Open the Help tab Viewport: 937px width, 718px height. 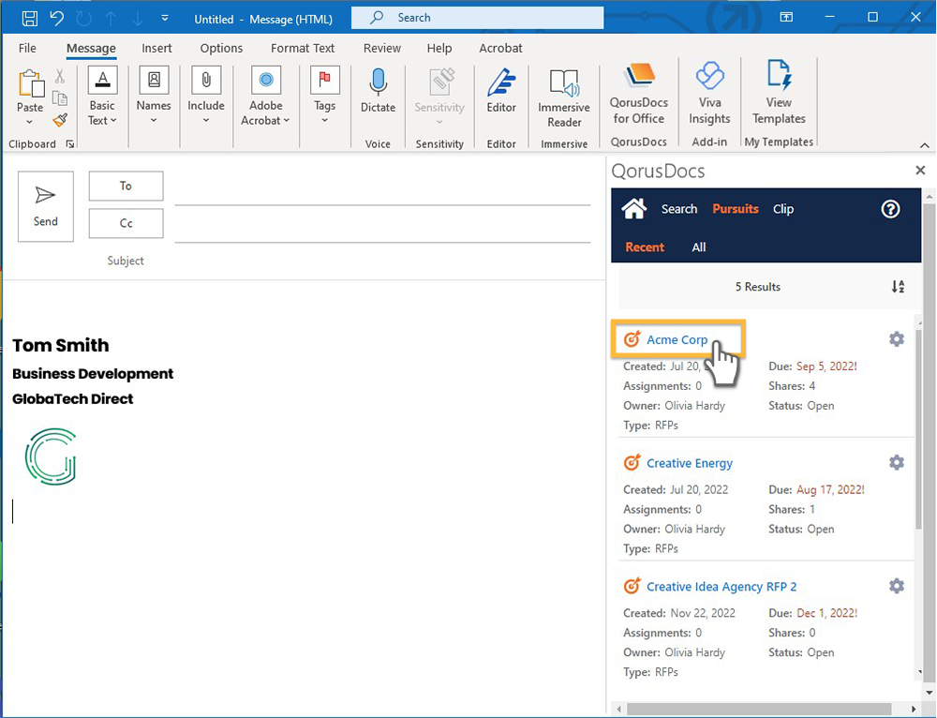(439, 49)
